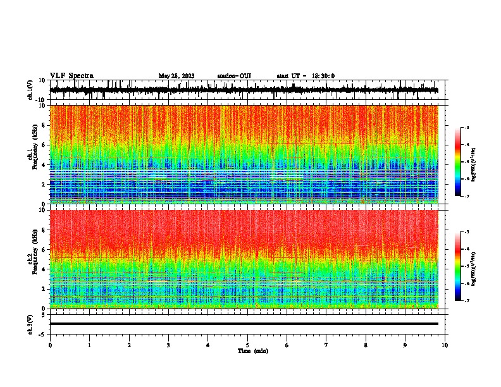
Task: Click the "station=OUI" header text
Action: pyautogui.click(x=234, y=76)
